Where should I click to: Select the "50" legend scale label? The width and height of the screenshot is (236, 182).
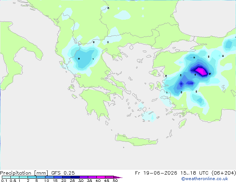(x=115, y=181)
